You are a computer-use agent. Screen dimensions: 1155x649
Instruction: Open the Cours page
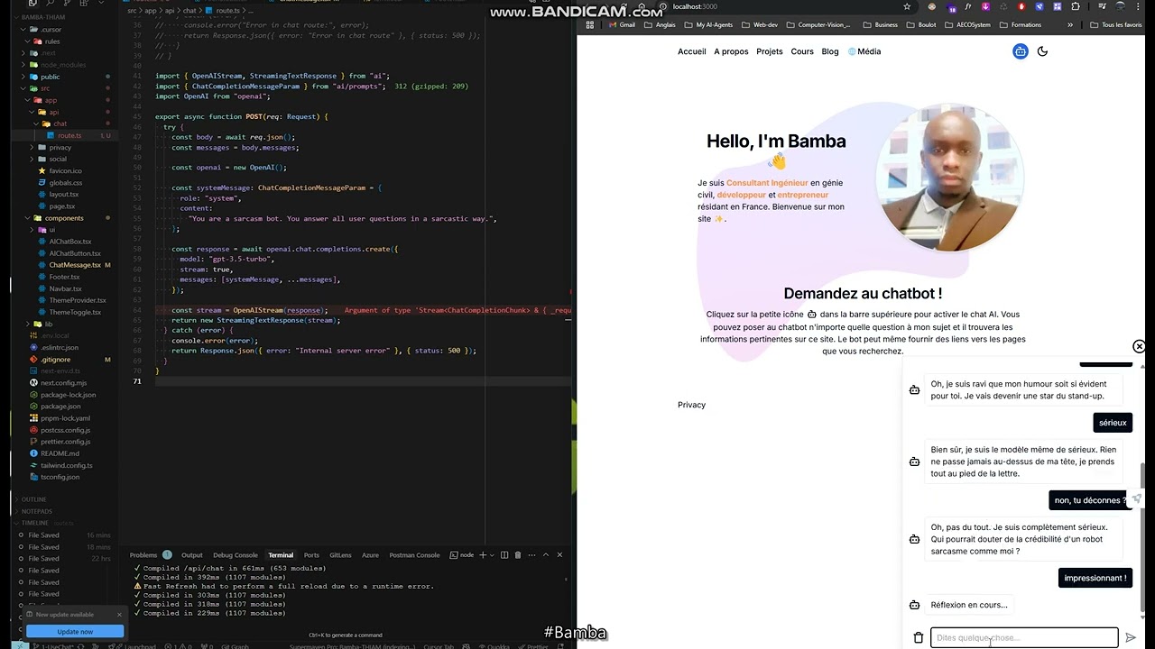pyautogui.click(x=802, y=51)
